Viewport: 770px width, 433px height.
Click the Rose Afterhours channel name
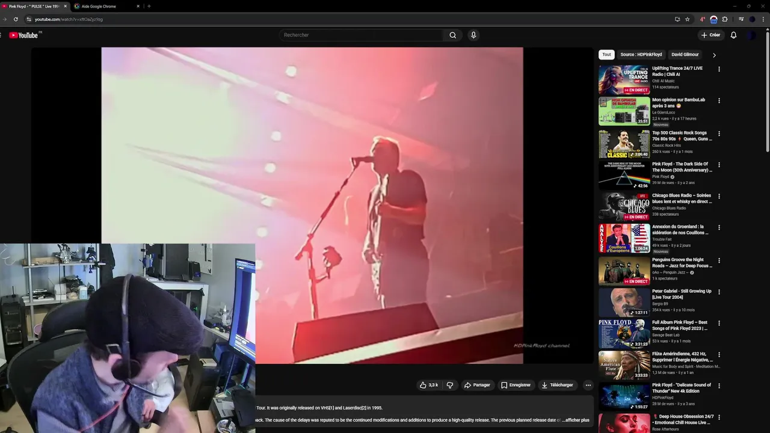[x=665, y=429]
